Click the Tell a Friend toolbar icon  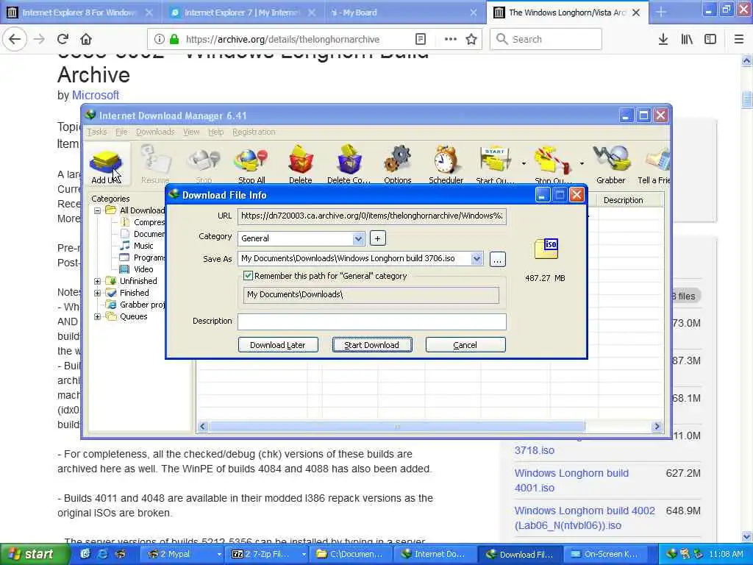tap(653, 166)
